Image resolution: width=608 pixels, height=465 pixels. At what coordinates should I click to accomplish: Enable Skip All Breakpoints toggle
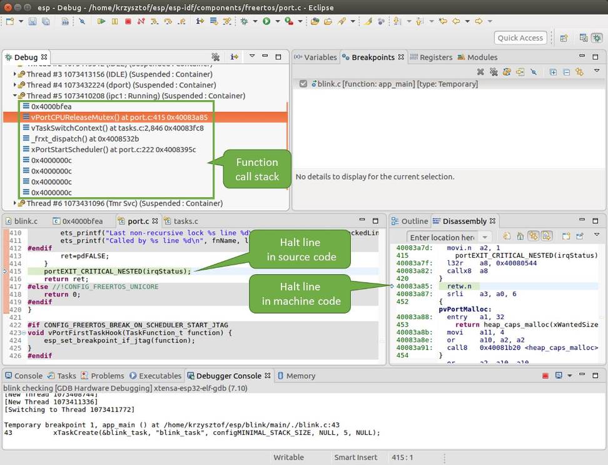click(x=535, y=71)
